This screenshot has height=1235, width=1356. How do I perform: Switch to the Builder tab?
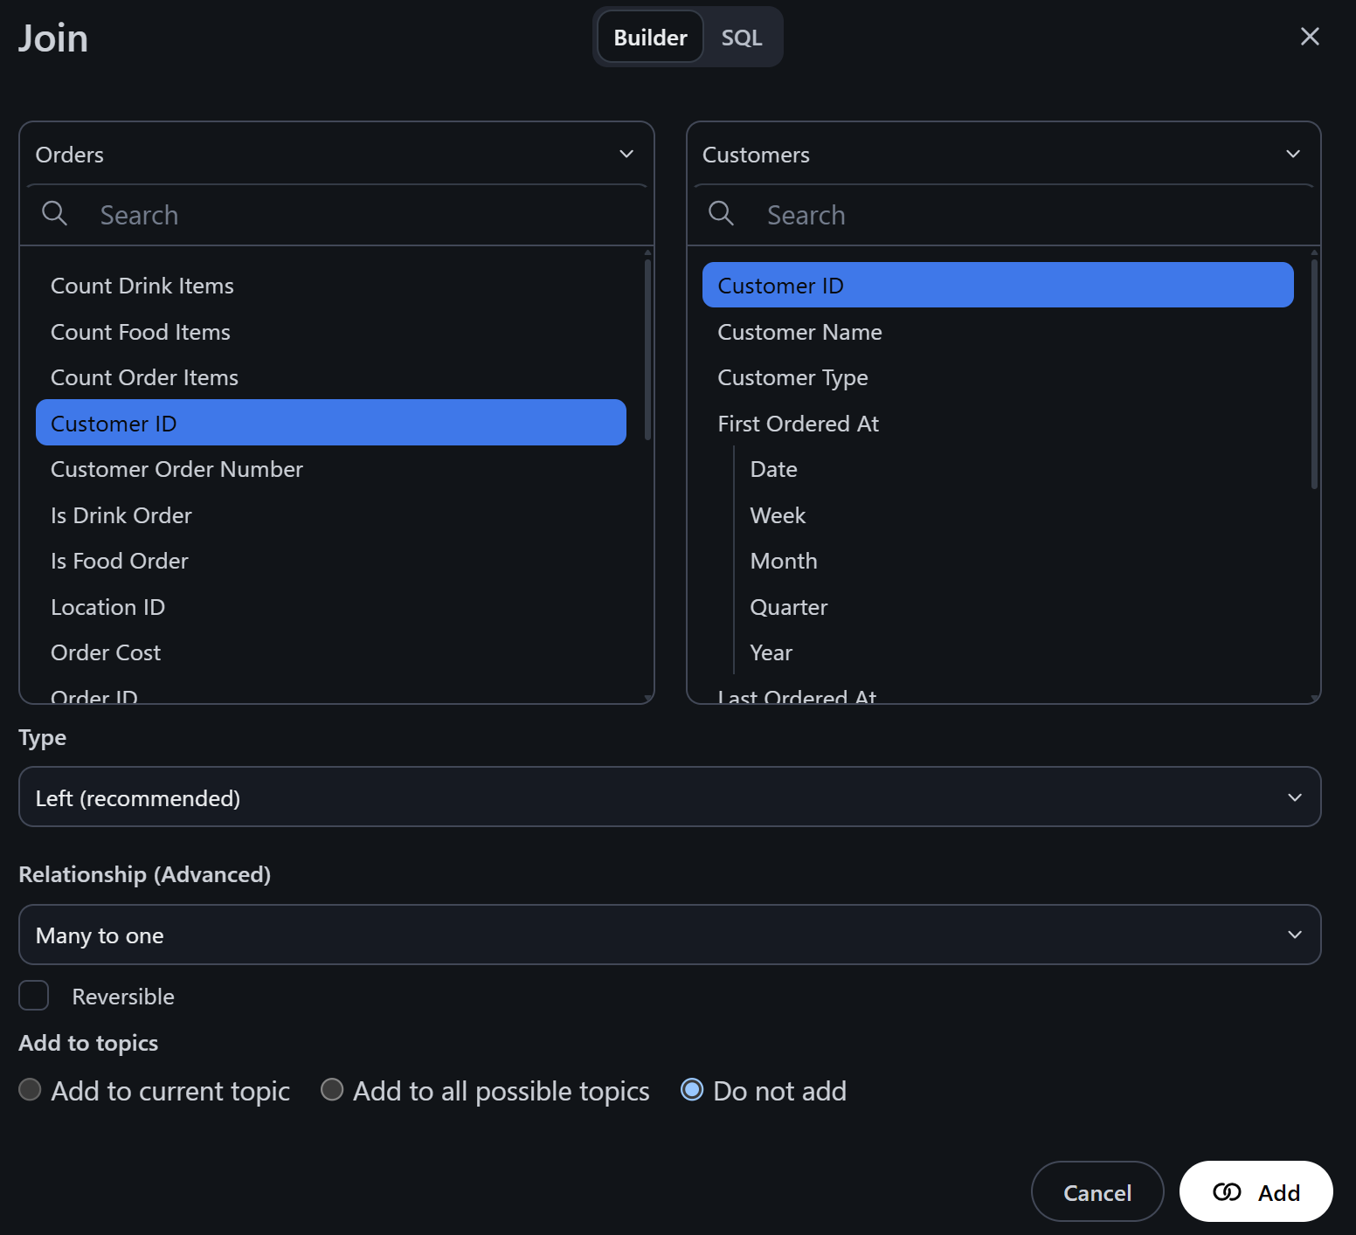650,38
